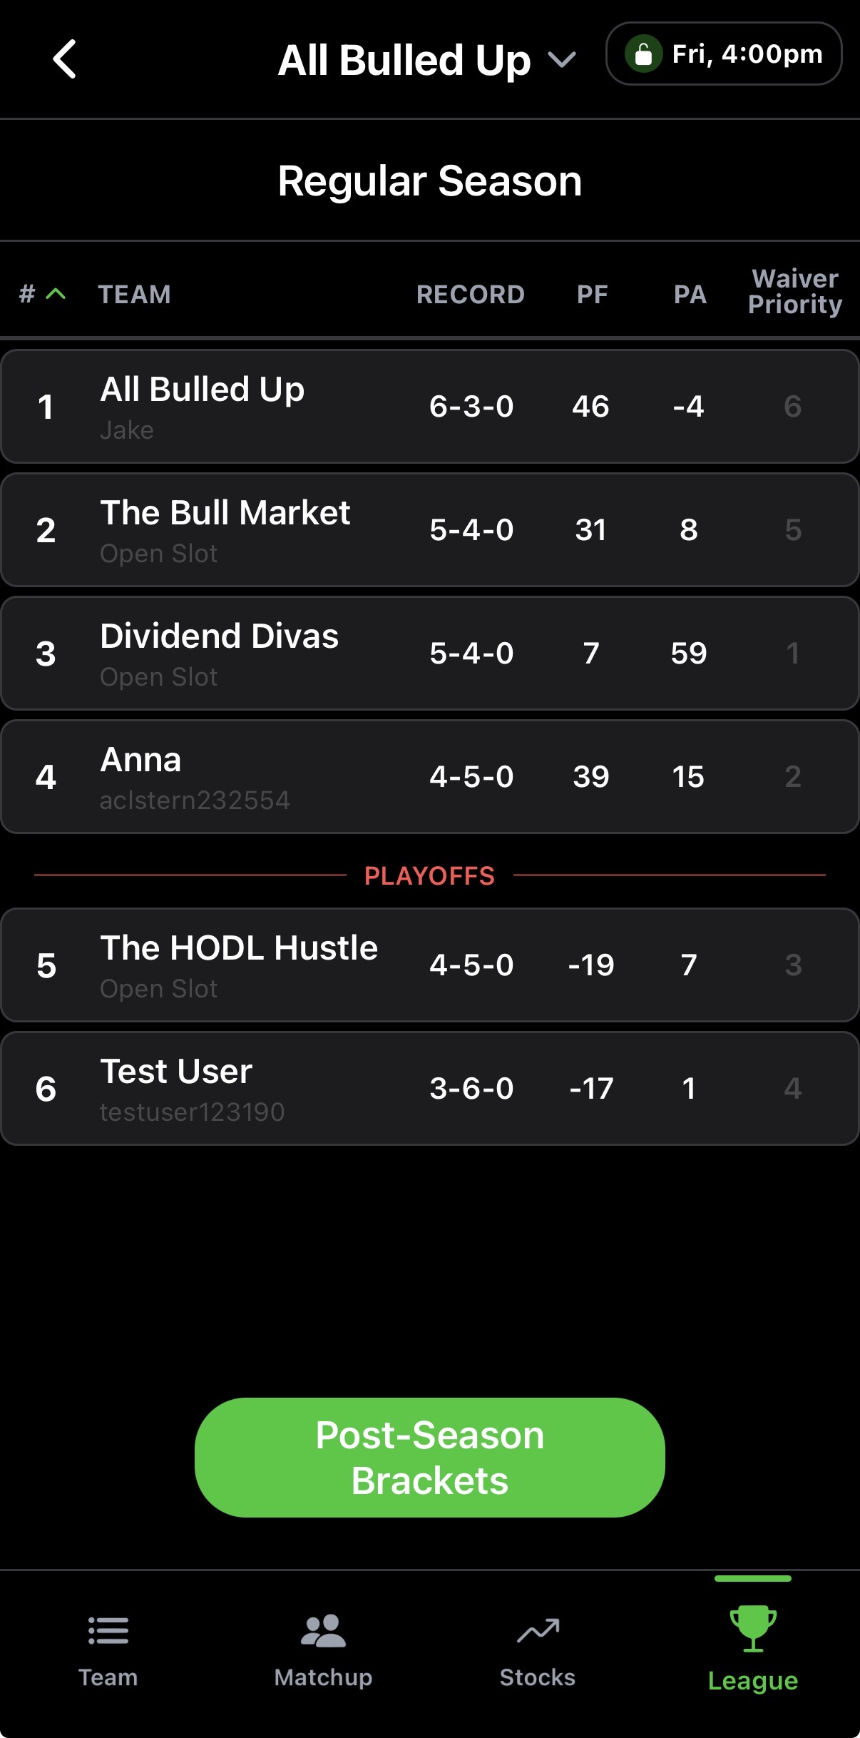Toggle sort by the PA column
The width and height of the screenshot is (860, 1738).
[x=689, y=294]
